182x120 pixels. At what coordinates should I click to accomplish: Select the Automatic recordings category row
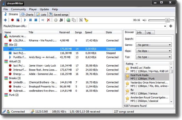pyautogui.click(x=63, y=36)
